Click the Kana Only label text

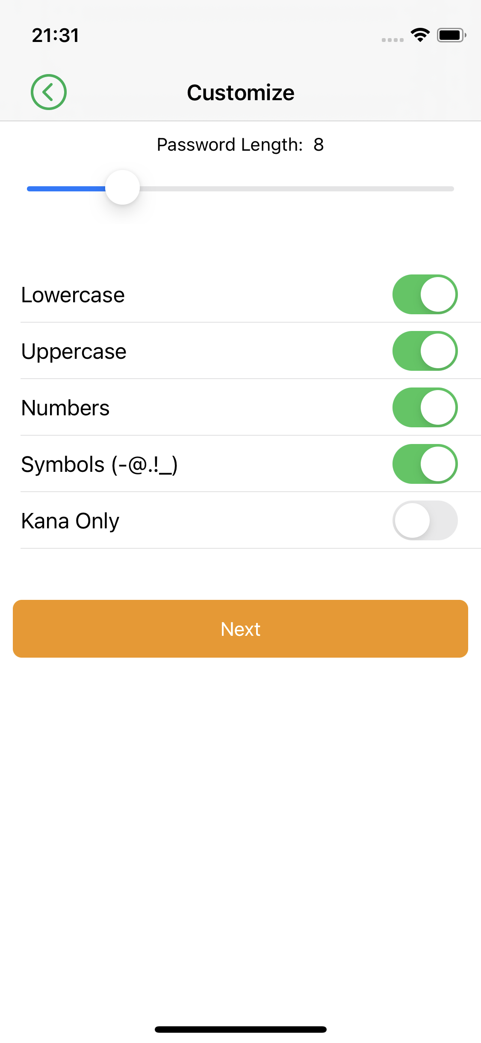[x=71, y=521]
